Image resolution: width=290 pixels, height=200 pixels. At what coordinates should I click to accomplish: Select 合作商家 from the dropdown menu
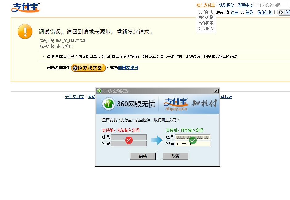click(x=206, y=23)
